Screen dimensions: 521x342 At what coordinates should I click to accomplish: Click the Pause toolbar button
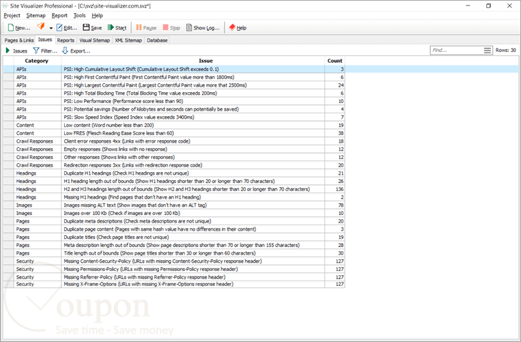[146, 28]
